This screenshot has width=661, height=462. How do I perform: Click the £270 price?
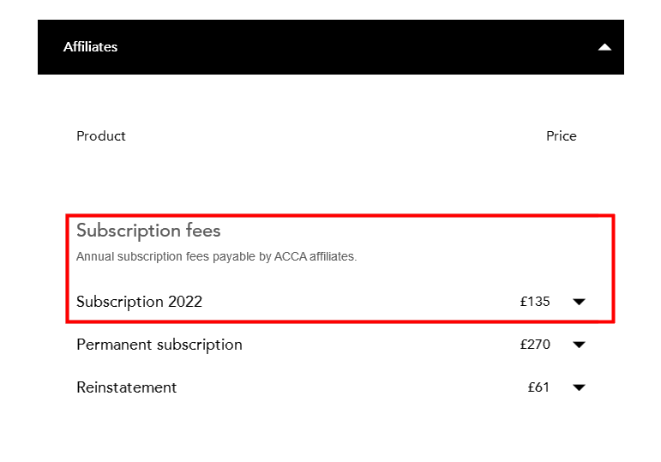[x=535, y=345]
